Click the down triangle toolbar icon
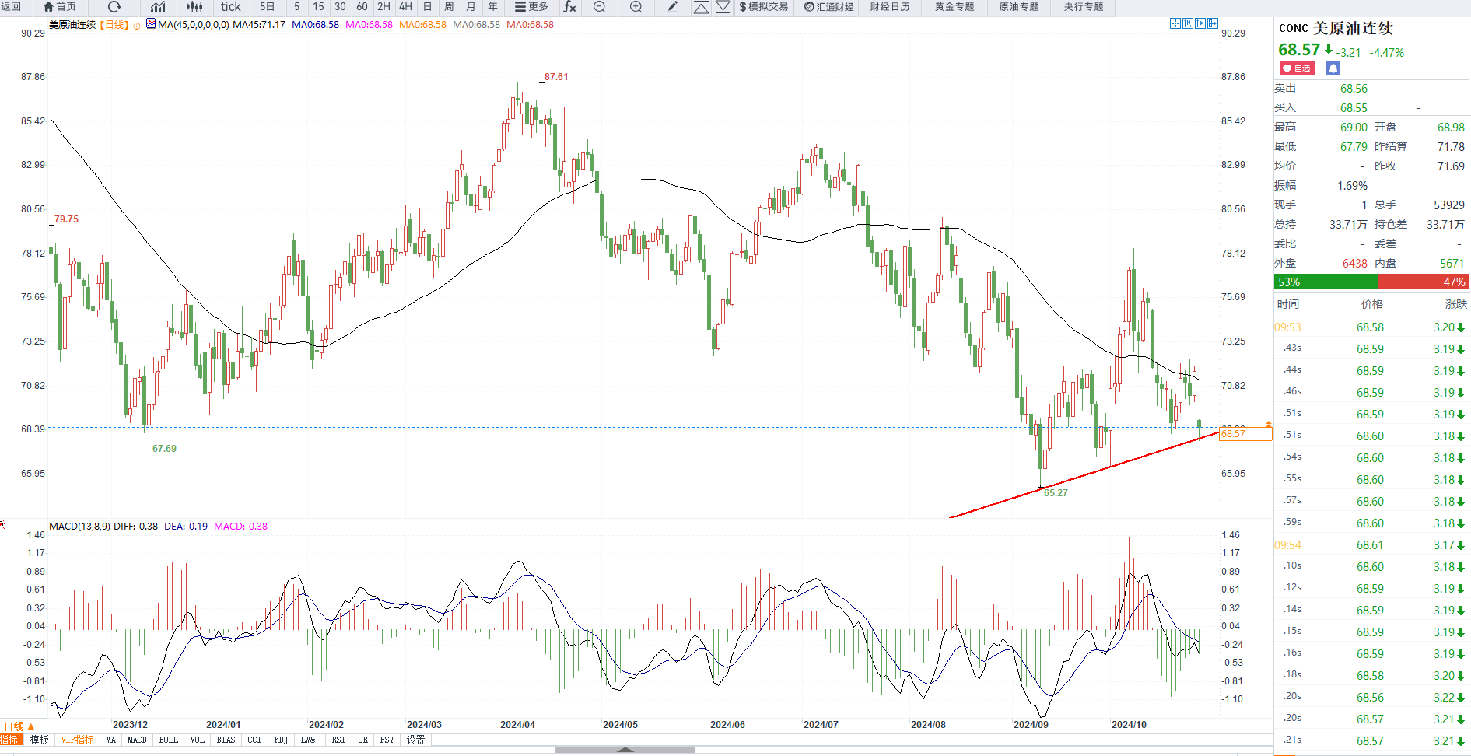1471x756 pixels. (723, 7)
